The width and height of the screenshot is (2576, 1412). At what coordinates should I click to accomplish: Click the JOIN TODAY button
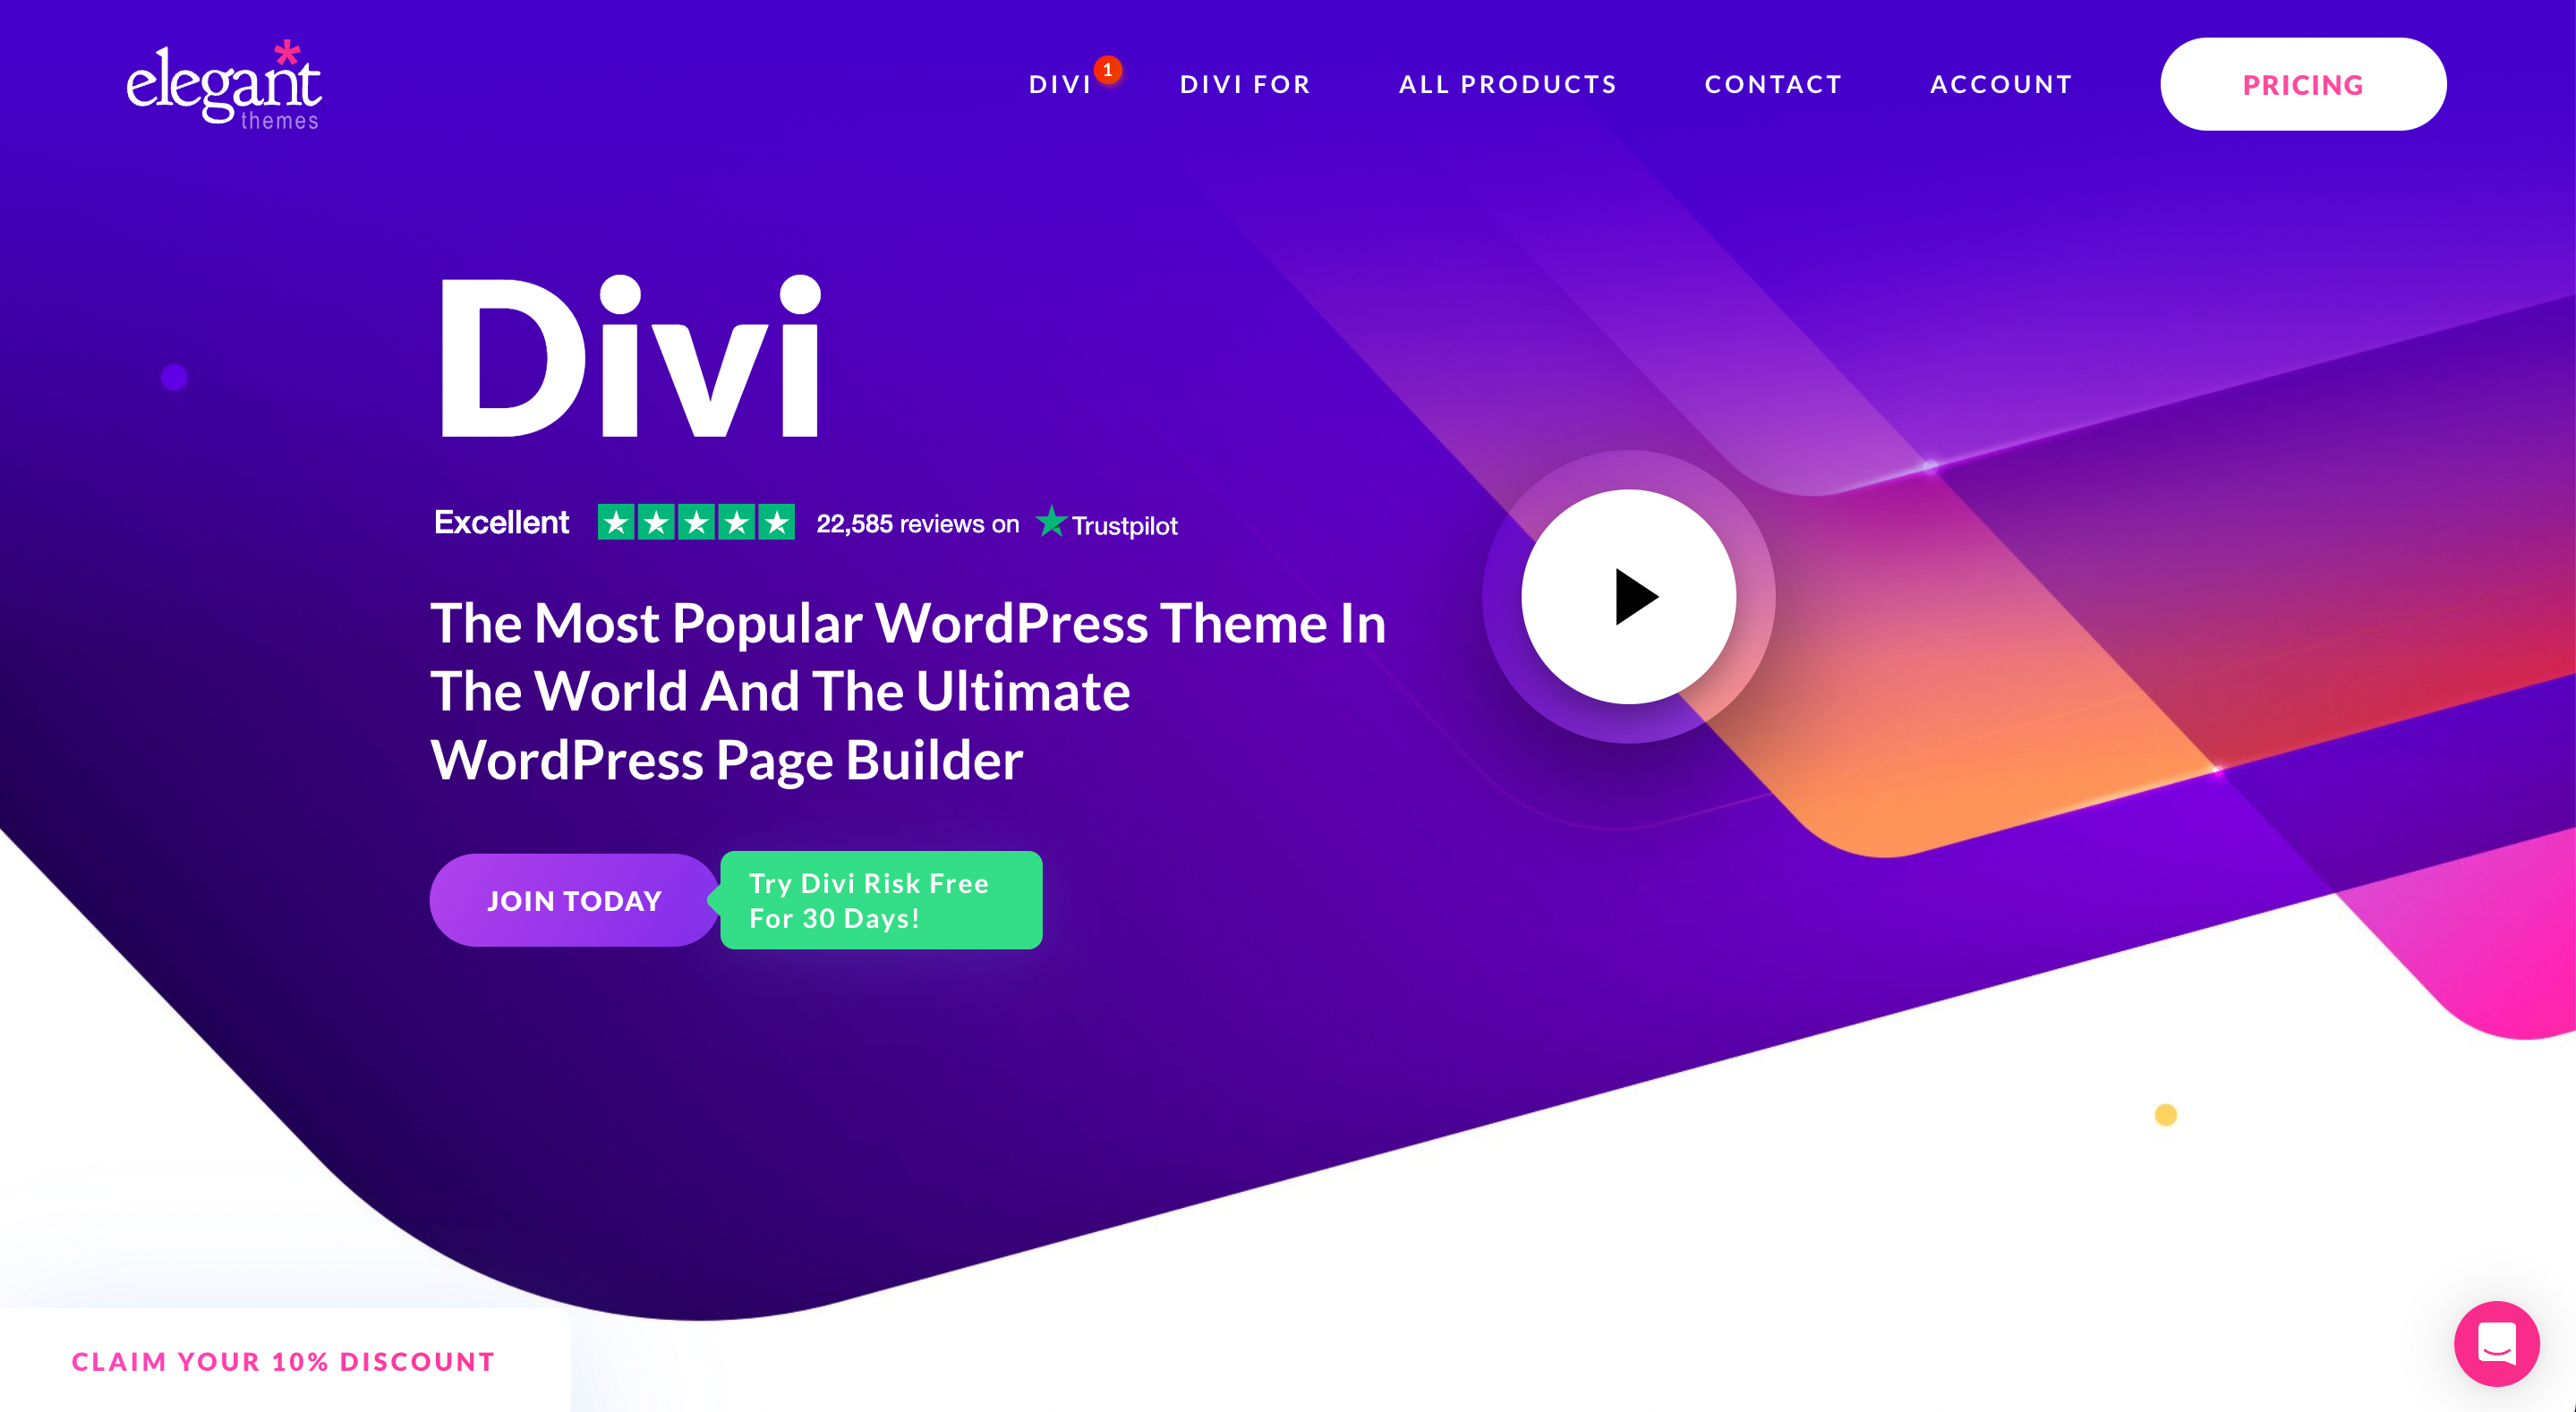(x=574, y=901)
